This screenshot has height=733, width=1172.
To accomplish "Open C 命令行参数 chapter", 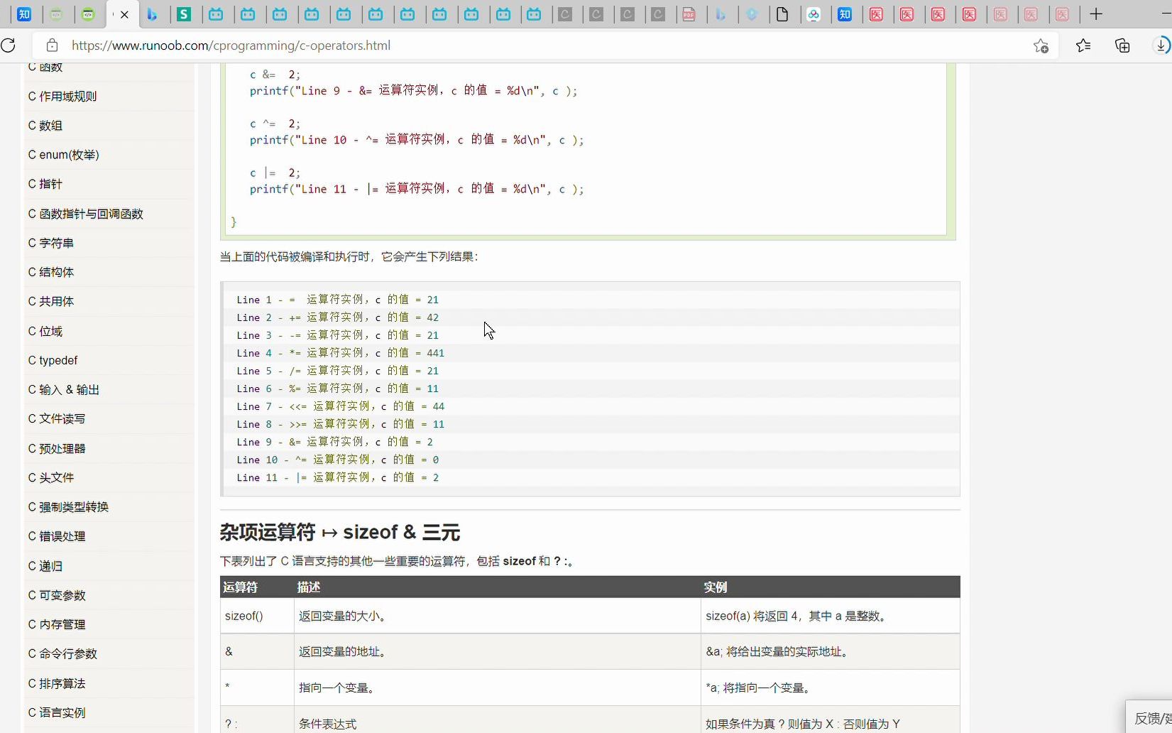I will 62,653.
